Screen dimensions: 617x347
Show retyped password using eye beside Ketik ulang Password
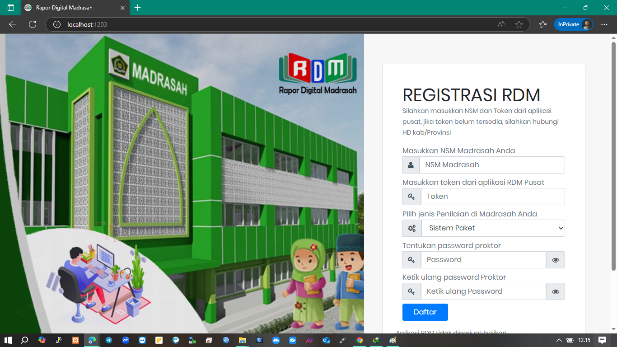tap(556, 291)
